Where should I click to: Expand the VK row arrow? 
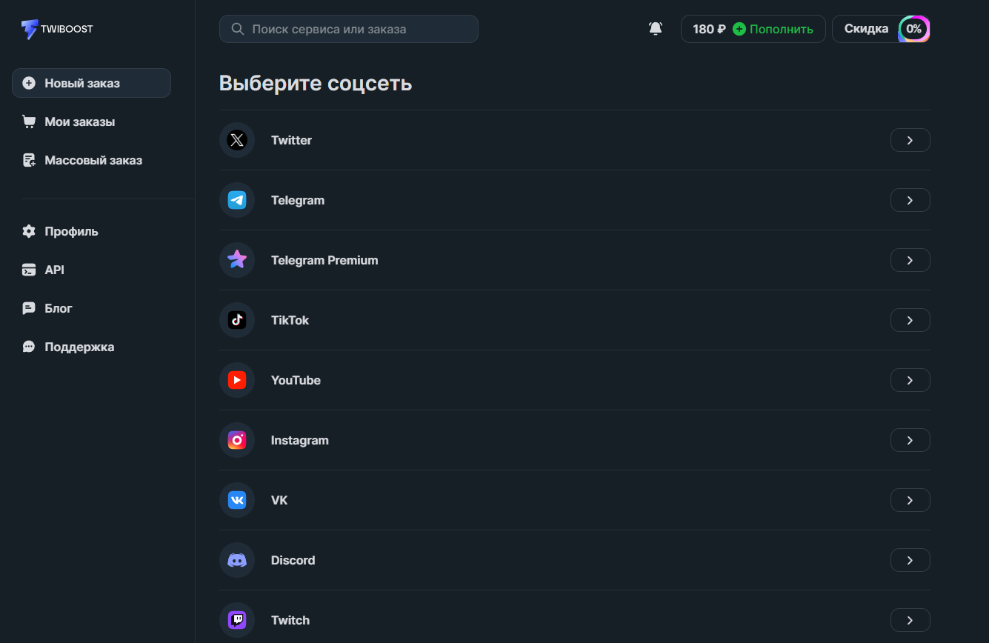click(x=910, y=500)
